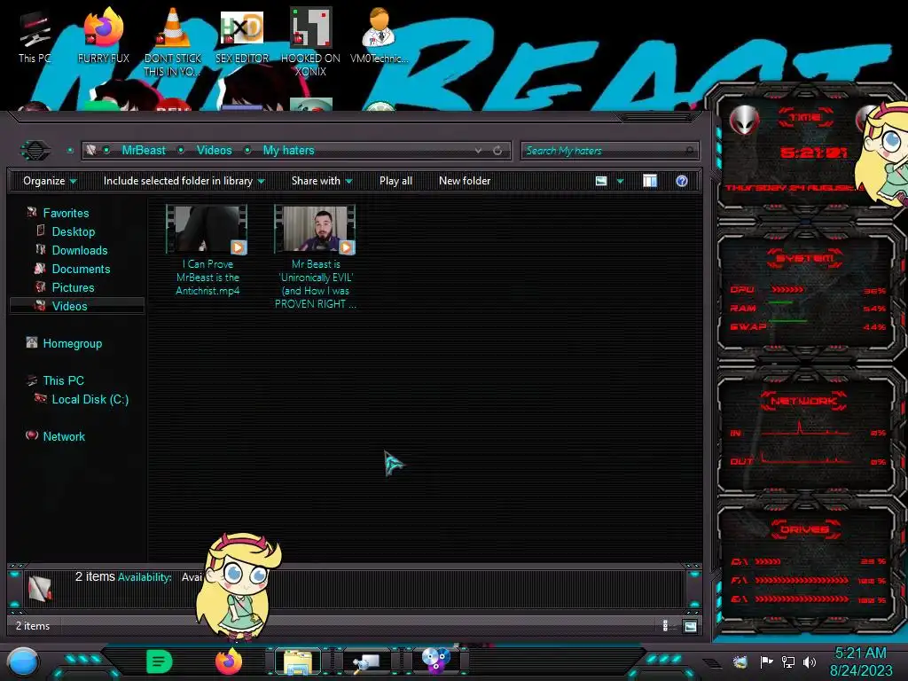Screen dimensions: 908x681
Task: Open the volume speaker tray icon
Action: click(x=810, y=661)
